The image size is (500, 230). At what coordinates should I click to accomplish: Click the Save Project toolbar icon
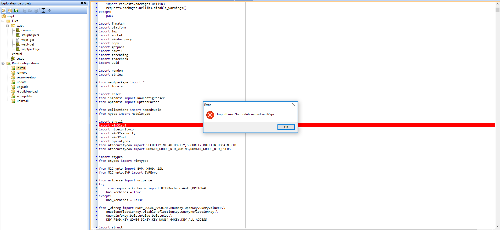[x=16, y=10]
